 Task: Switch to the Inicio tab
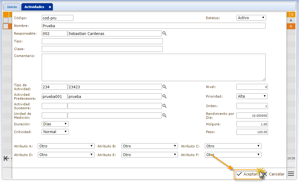[12, 7]
